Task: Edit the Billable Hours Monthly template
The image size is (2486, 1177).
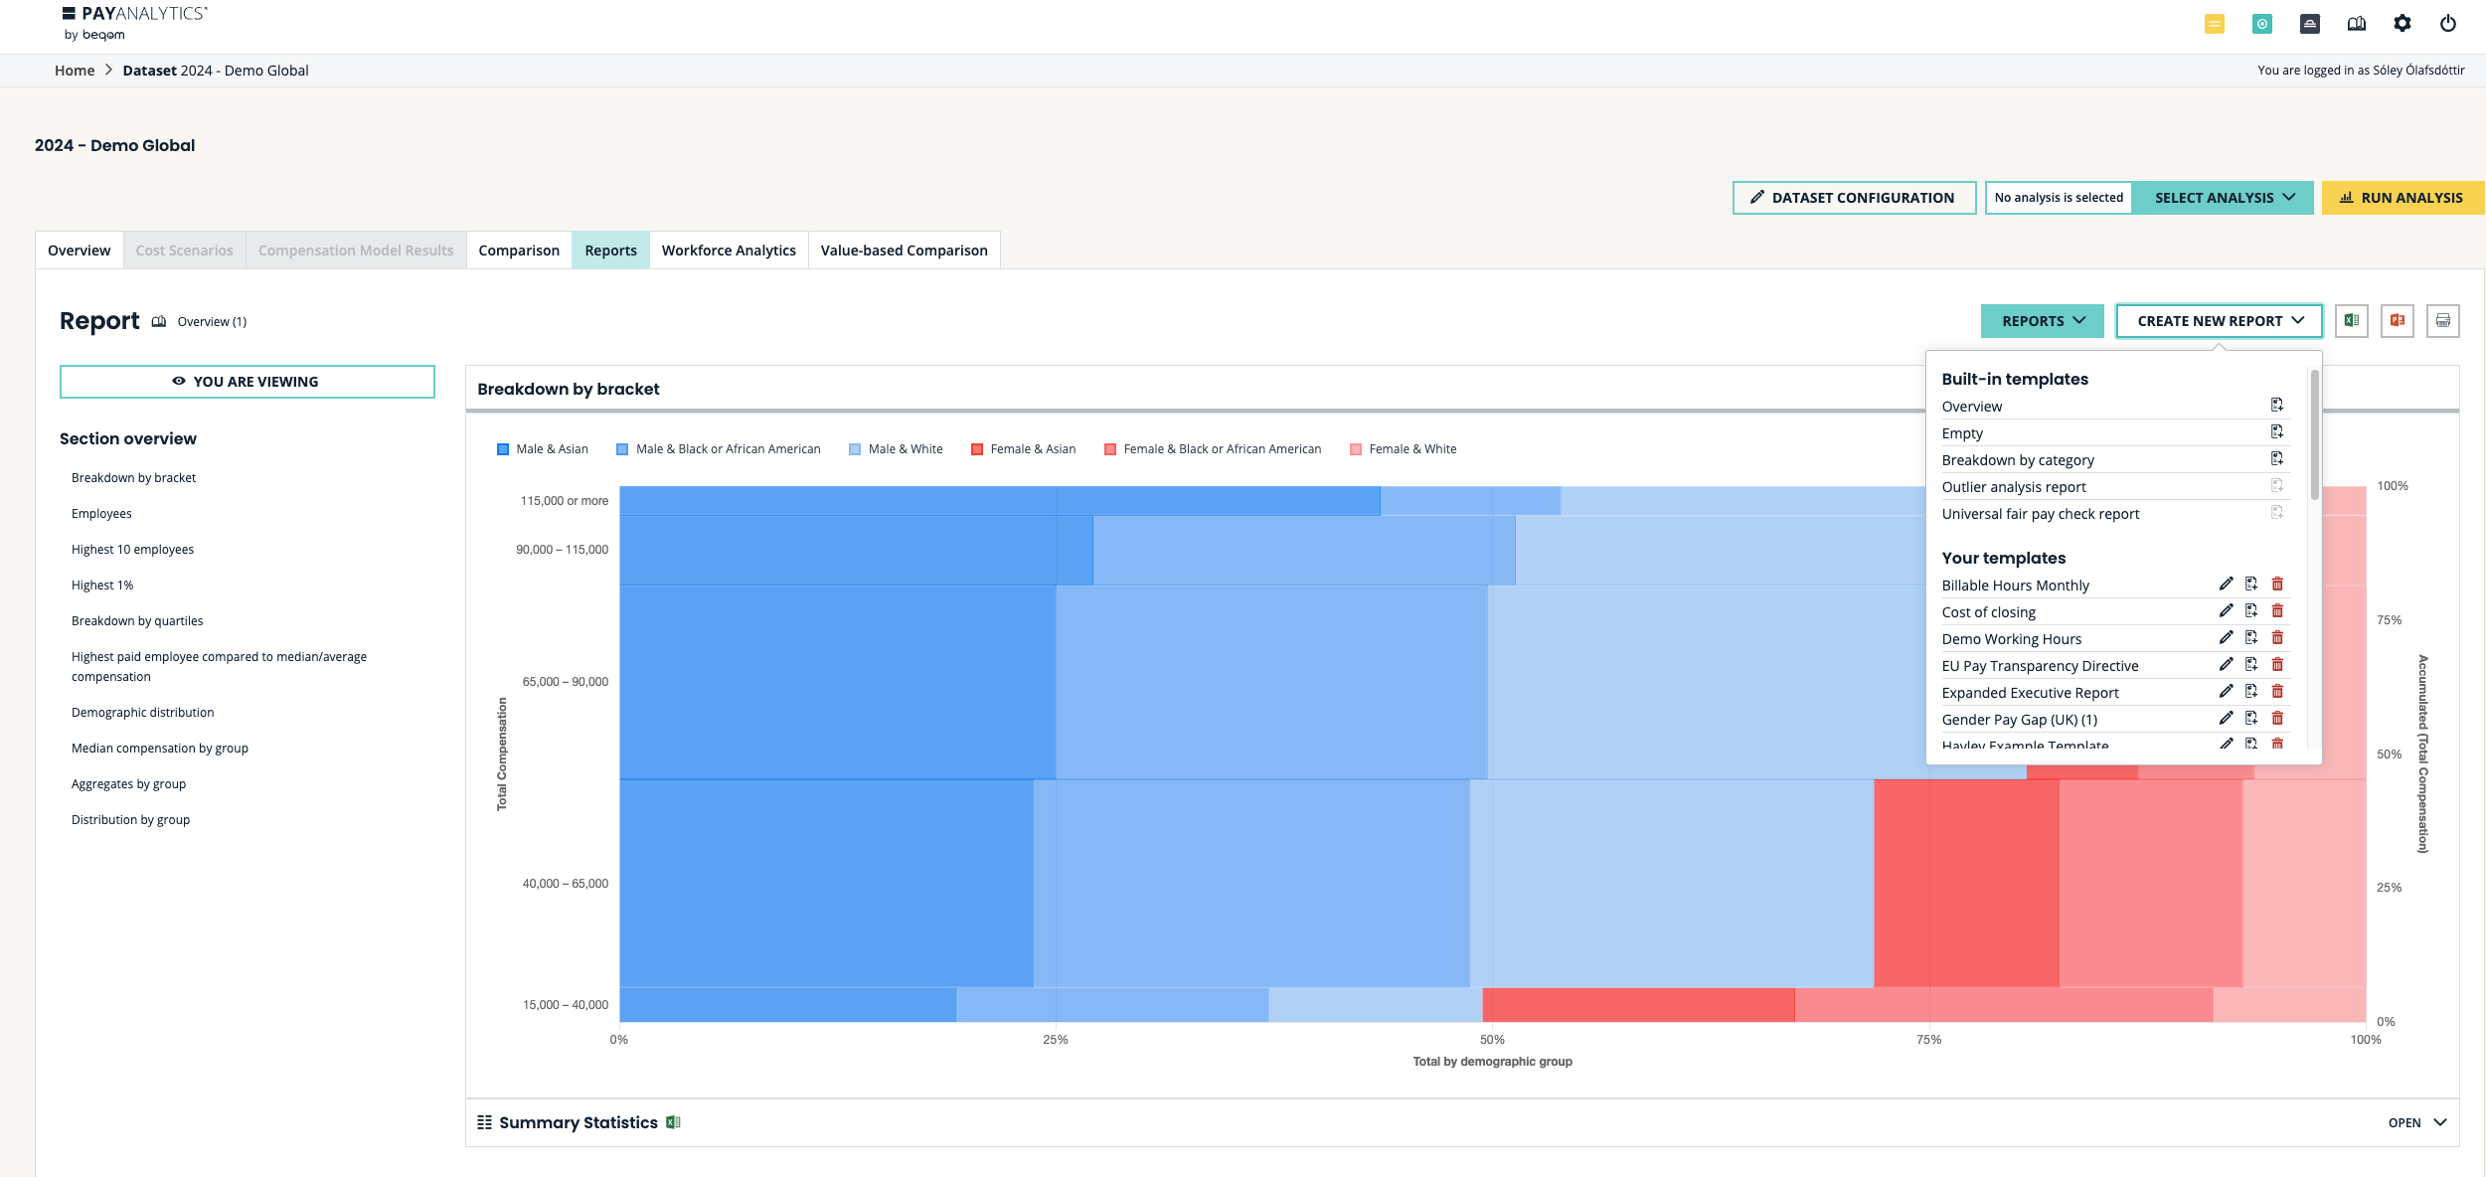Action: click(2226, 585)
